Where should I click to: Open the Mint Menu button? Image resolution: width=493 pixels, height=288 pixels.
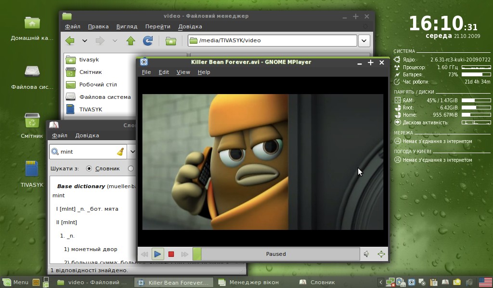pyautogui.click(x=16, y=282)
